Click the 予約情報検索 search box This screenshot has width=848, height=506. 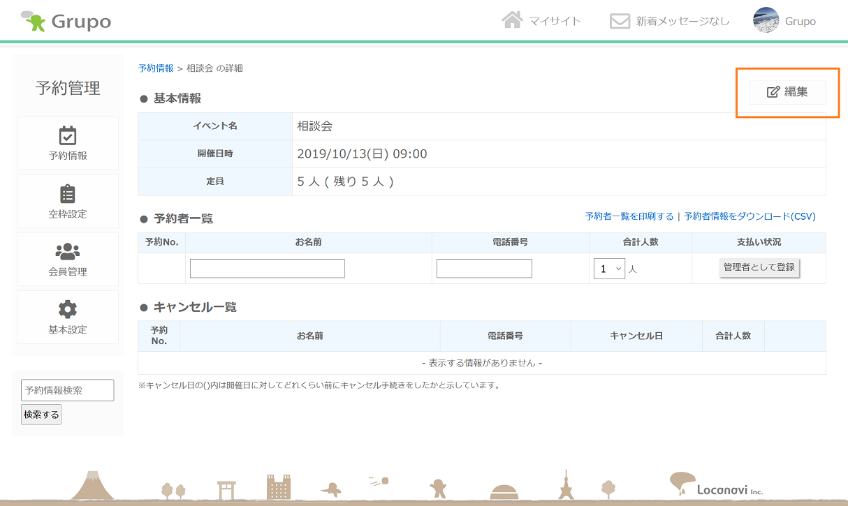67,390
